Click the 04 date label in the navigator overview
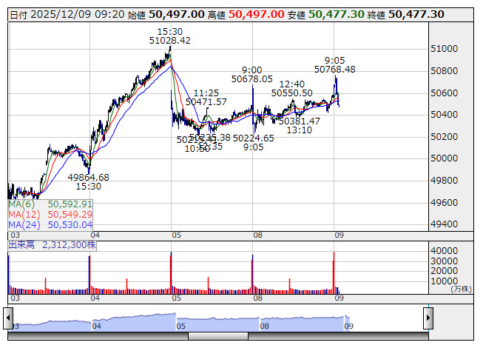Viewport: 483px width, 348px height. pos(96,326)
